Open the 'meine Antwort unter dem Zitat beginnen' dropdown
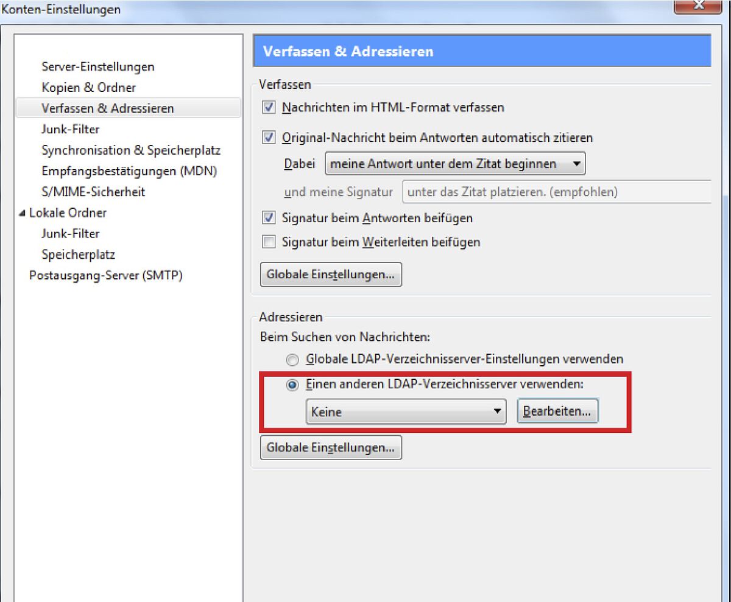This screenshot has height=602, width=731. pos(455,164)
